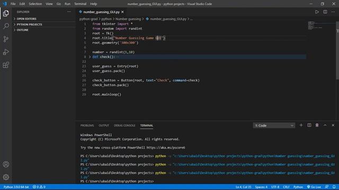The image size is (339, 190).
Task: Run the Python file with play icon
Action: (x=317, y=12)
